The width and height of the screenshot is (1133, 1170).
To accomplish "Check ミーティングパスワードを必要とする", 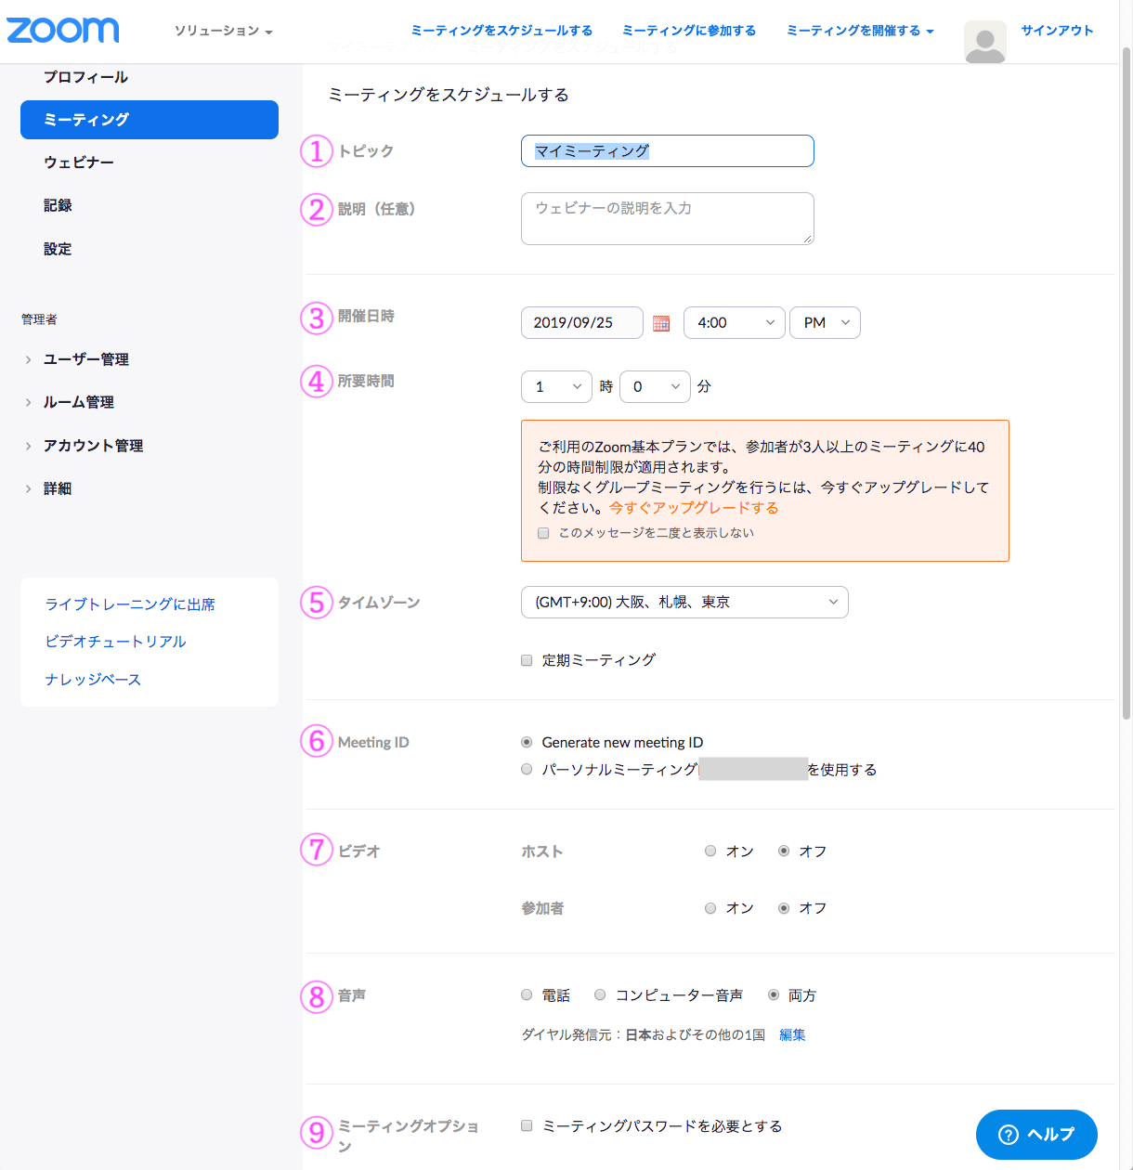I will (527, 1125).
